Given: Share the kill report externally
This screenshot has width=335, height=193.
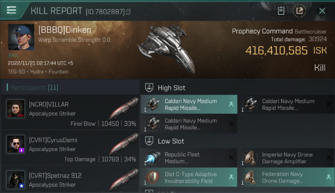Looking at the screenshot, I should pos(299,11).
